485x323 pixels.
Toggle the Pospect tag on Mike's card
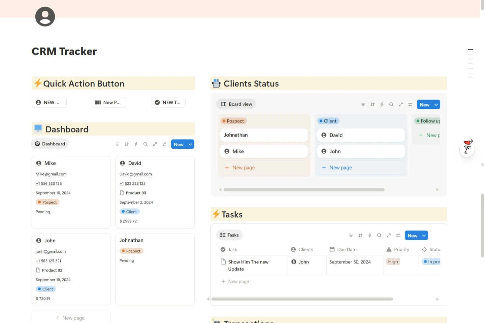pyautogui.click(x=47, y=202)
